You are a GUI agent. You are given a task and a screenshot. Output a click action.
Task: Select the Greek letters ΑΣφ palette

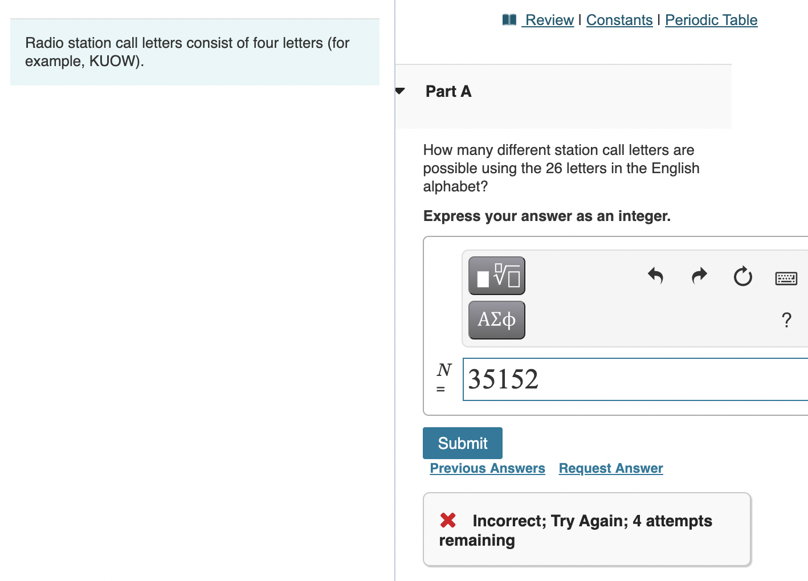click(496, 320)
